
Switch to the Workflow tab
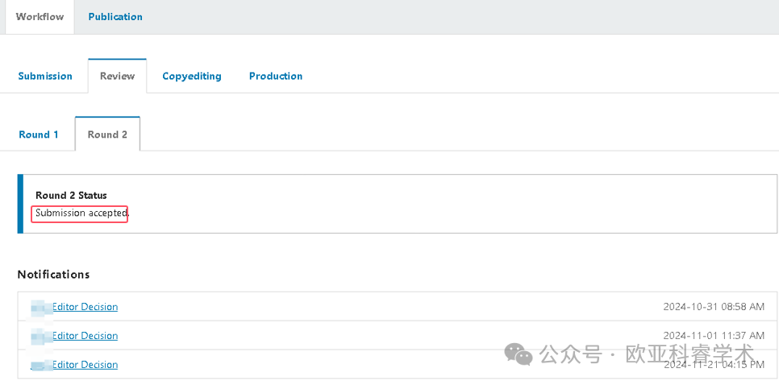coord(40,17)
